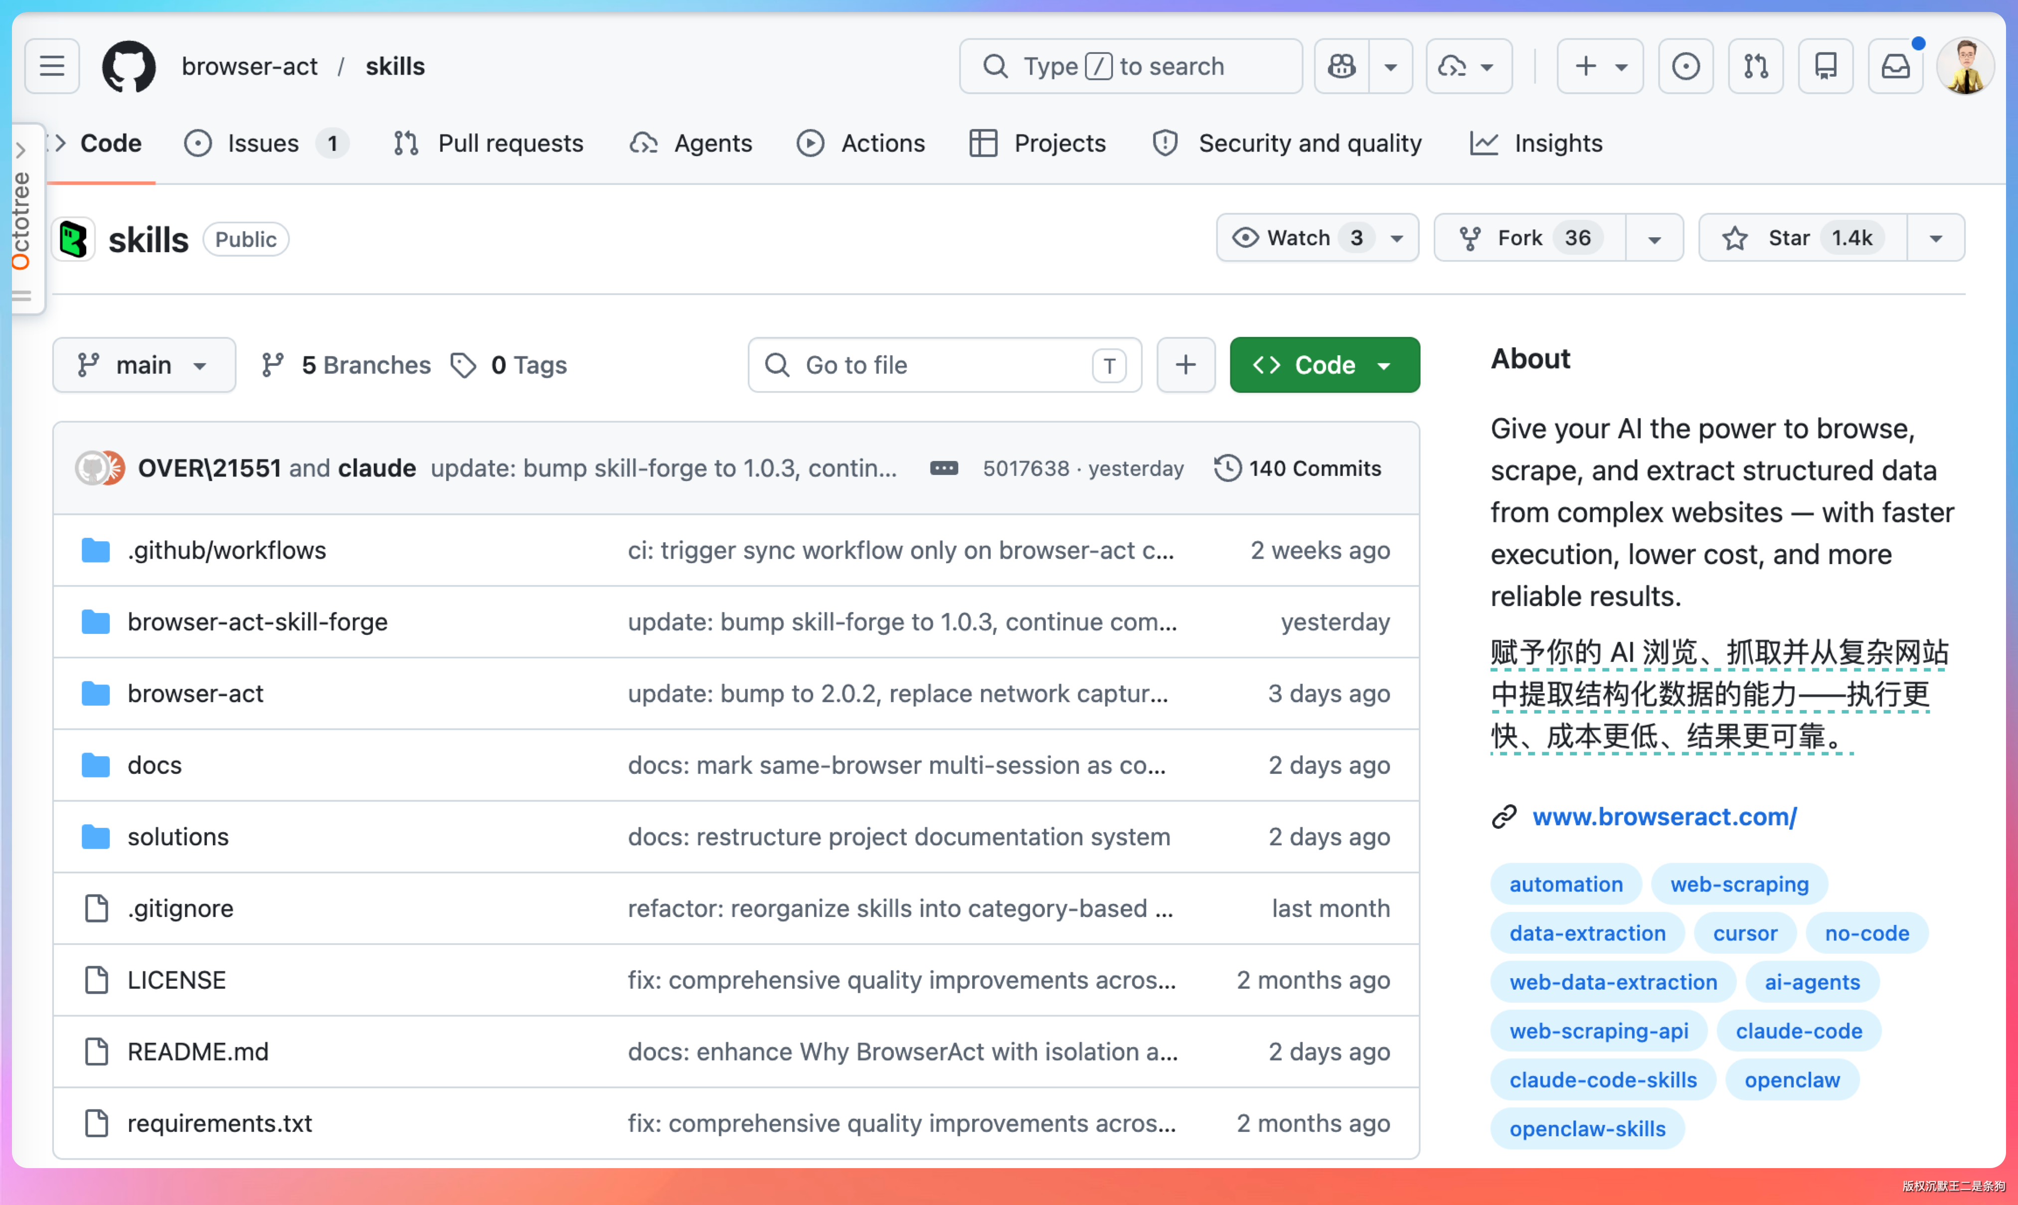Open Pull requests icon in top header

tap(1756, 66)
